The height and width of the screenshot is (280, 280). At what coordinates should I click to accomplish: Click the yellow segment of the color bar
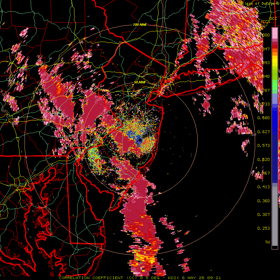(275, 61)
